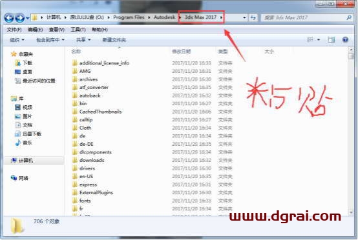
Task: Click the magnifier icon in the search box
Action: click(x=349, y=17)
